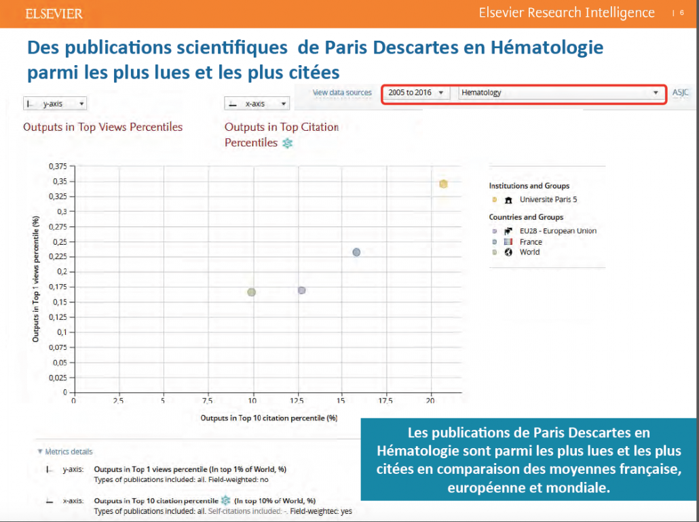Image resolution: width=699 pixels, height=522 pixels.
Task: Click the France legend label
Action: point(531,242)
